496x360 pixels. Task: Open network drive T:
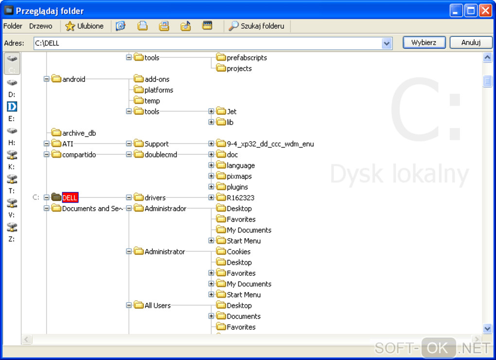pyautogui.click(x=12, y=184)
